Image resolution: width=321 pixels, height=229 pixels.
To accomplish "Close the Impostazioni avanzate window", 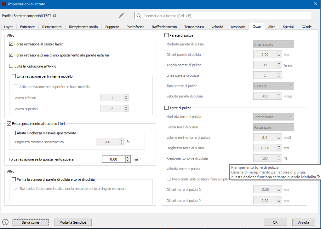I will (x=316, y=4).
